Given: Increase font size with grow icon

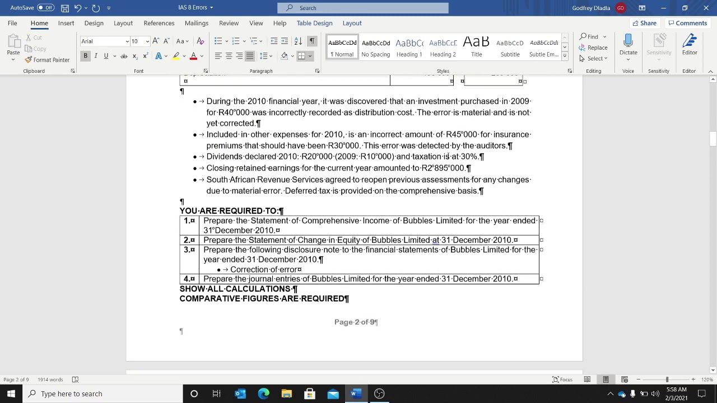Looking at the screenshot, I should (x=156, y=41).
